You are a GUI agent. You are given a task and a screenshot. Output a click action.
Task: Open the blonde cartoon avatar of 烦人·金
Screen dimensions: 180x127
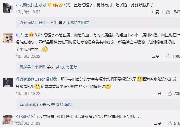[x=8, y=38]
